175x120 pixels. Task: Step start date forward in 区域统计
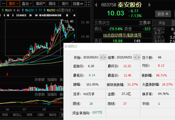click(x=105, y=57)
